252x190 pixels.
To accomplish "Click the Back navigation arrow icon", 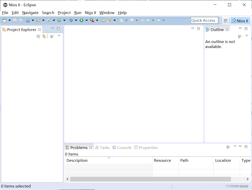I will point(148,20).
